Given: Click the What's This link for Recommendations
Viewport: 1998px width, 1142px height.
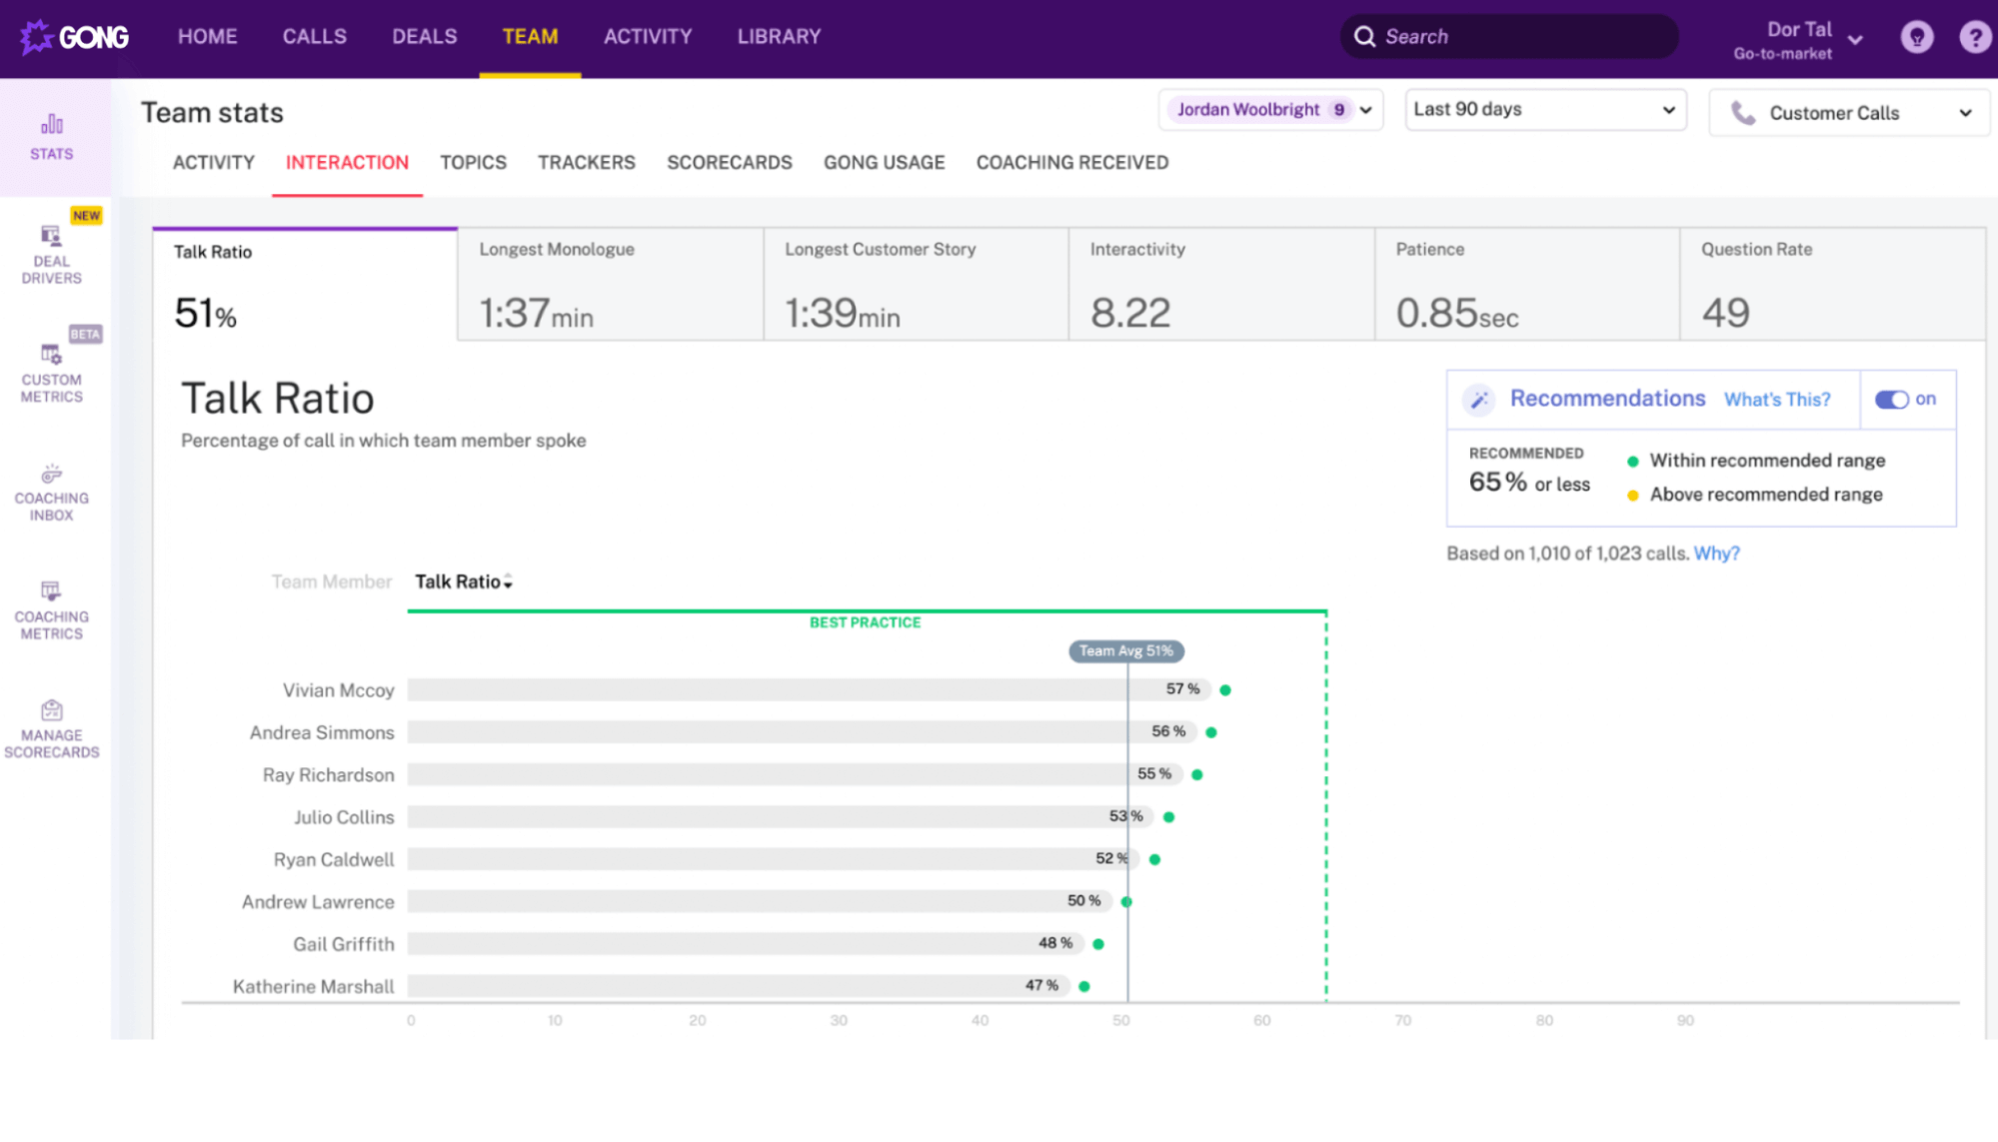Looking at the screenshot, I should tap(1776, 399).
